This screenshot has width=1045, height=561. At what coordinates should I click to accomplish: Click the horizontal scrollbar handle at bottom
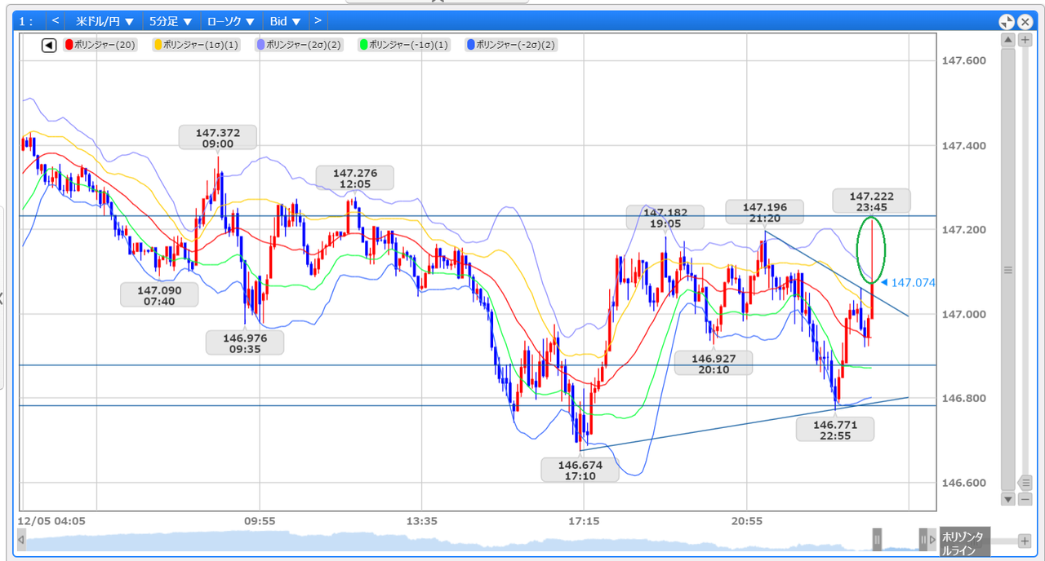point(875,539)
